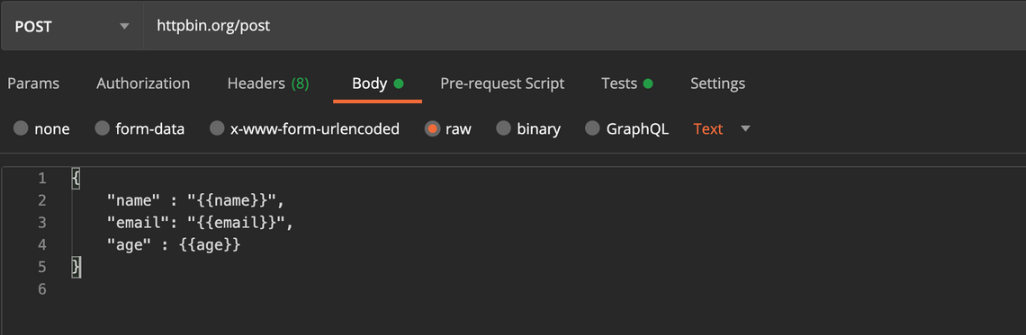Click the orange Text format label
Image resolution: width=1026 pixels, height=335 pixels.
pyautogui.click(x=708, y=129)
